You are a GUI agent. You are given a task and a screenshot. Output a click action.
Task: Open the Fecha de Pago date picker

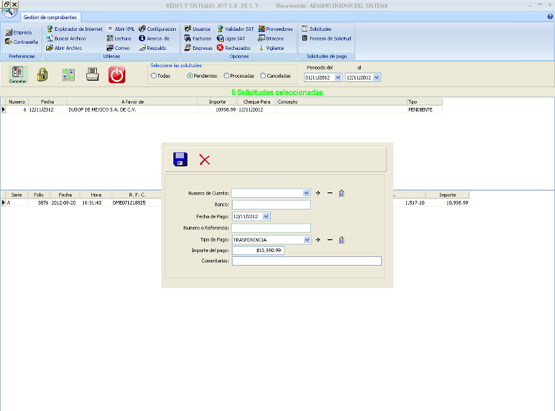click(x=266, y=216)
